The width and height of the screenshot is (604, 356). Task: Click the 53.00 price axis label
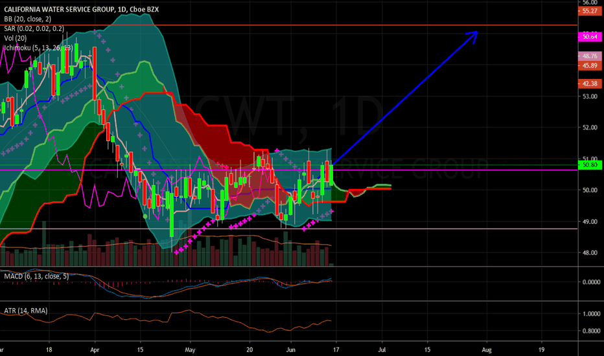[590, 96]
